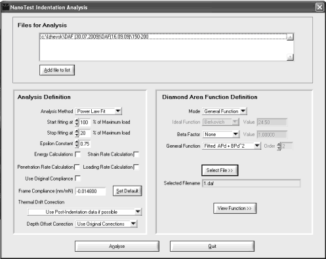The image size is (326, 259).
Task: Adjust the Start fitting at spinner
Action: click(77, 122)
